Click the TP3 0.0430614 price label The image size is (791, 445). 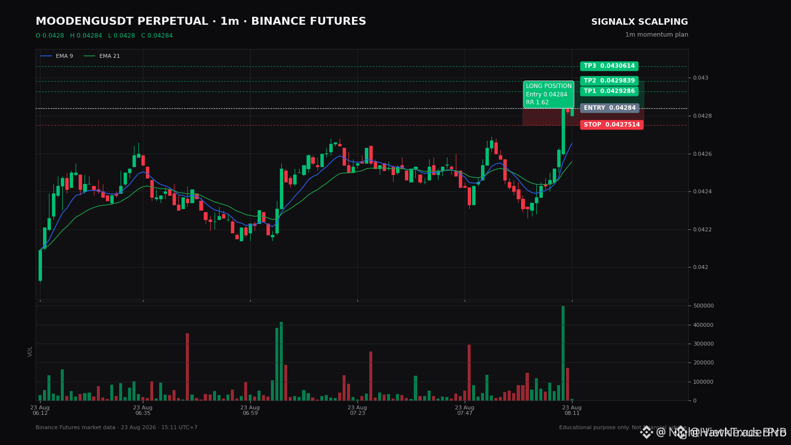609,66
